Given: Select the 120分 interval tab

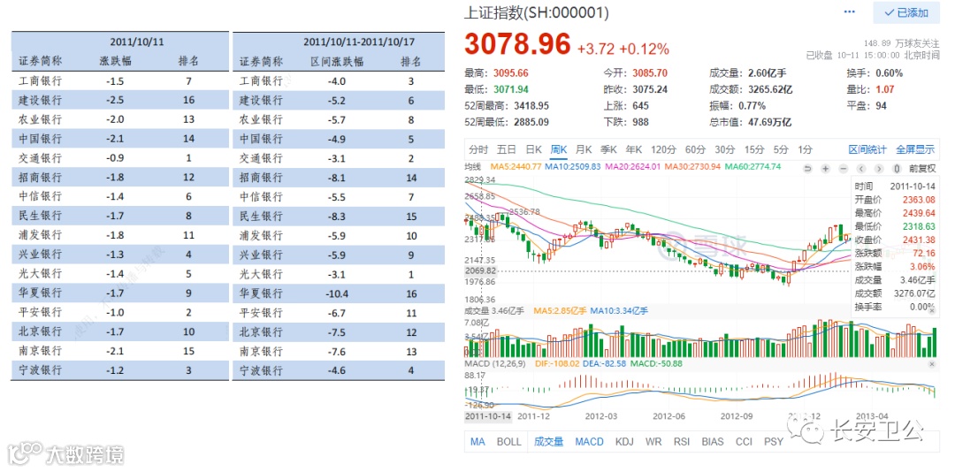Looking at the screenshot, I should click(663, 149).
